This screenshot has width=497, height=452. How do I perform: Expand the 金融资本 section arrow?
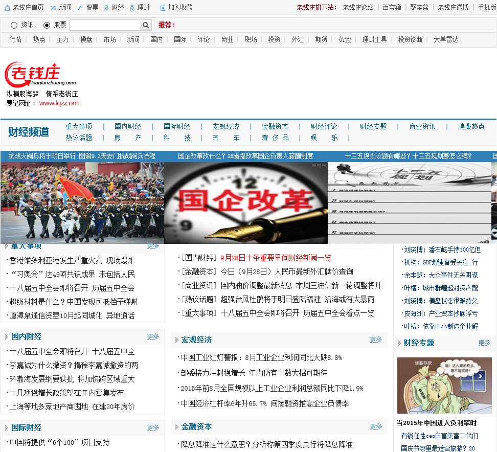[176, 427]
